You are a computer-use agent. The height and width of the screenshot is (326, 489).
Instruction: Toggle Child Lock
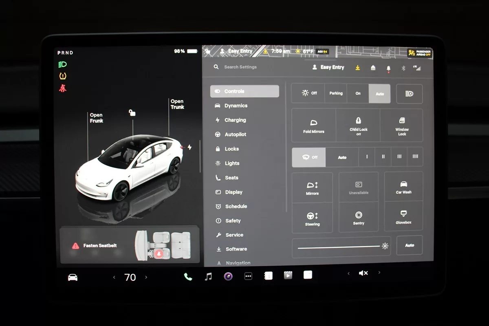tap(358, 125)
